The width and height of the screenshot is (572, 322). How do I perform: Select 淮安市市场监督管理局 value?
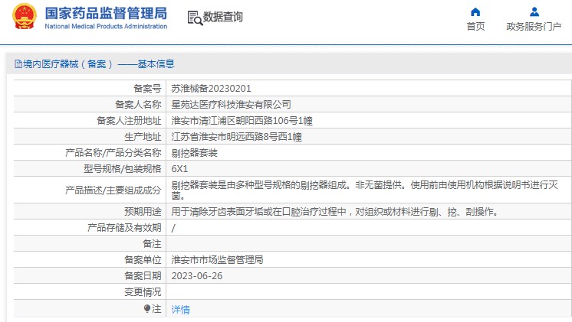point(217,260)
